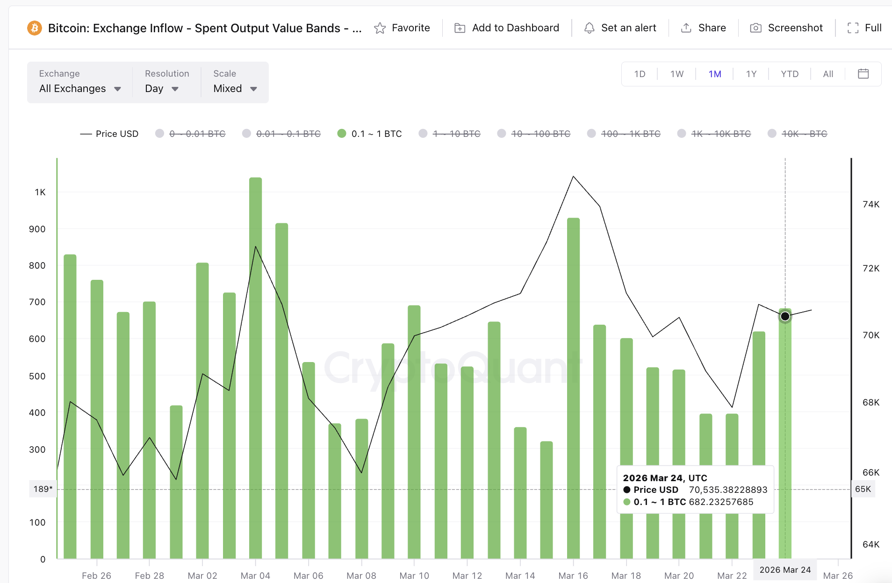Click the Share icon

[x=686, y=28]
